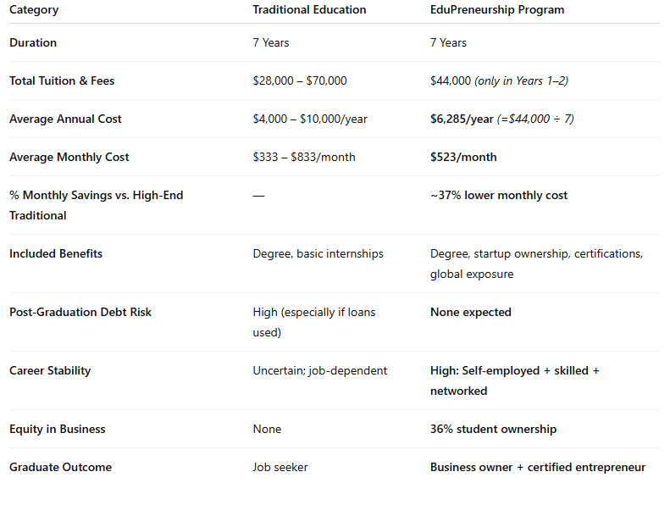This screenshot has width=670, height=505.
Task: Click the Category column header
Action: click(x=34, y=10)
